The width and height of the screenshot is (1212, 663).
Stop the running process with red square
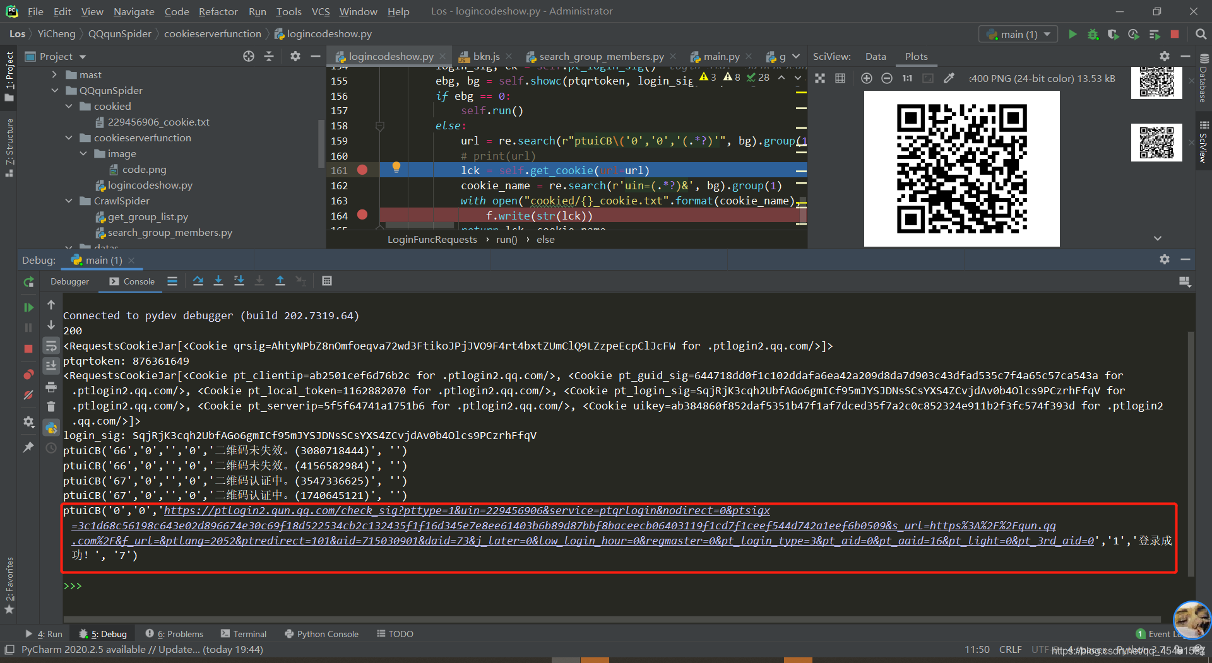(x=1175, y=34)
